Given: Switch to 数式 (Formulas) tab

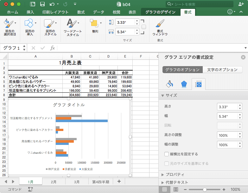Looking at the screenshot, I should point(81,12).
